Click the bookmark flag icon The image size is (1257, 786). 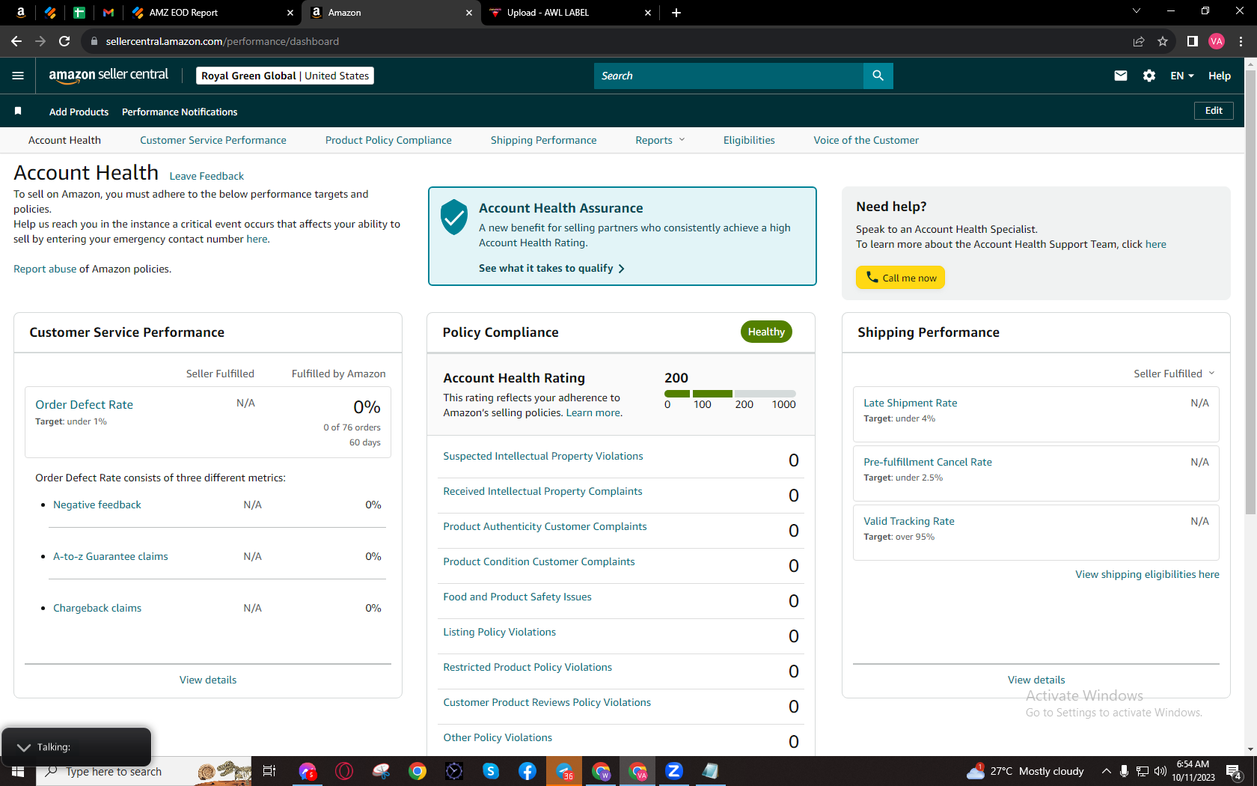18,112
